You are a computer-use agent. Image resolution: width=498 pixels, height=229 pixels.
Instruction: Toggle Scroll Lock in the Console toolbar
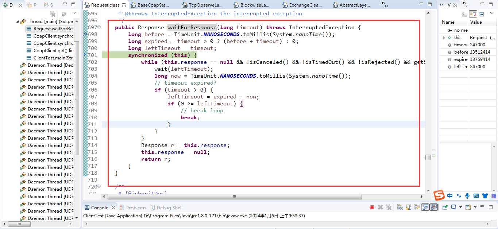point(408,207)
